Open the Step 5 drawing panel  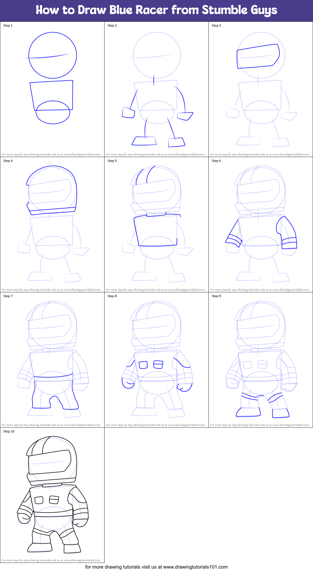(x=156, y=224)
